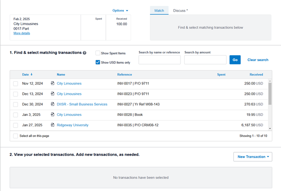The width and height of the screenshot is (281, 191).
Task: Open the Options dropdown
Action: pos(120,10)
